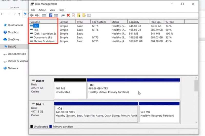Screen dimensions: 205x136
Task: Click the Disk 0 drive icon in graphical view
Action: click(33, 80)
